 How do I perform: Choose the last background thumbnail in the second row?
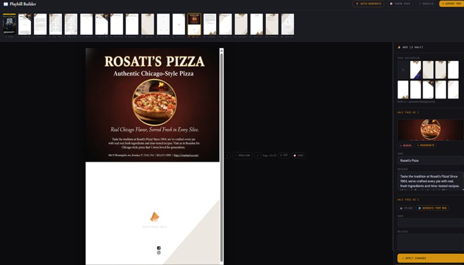coord(453,90)
